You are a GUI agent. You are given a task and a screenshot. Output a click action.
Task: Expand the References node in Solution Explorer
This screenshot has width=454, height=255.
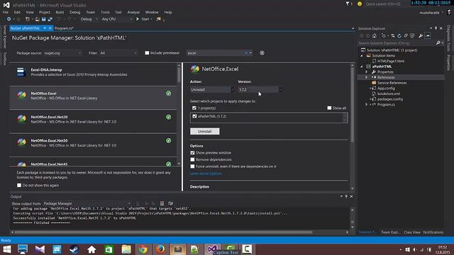(x=367, y=77)
